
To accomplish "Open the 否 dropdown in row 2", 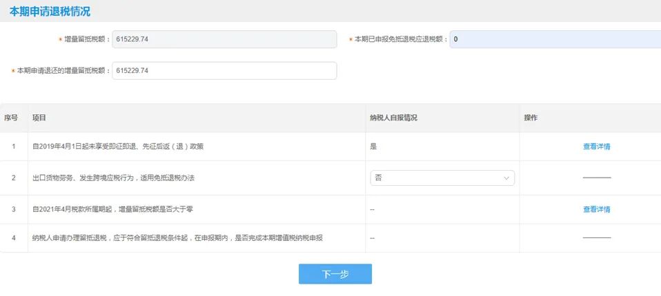I will [x=442, y=178].
